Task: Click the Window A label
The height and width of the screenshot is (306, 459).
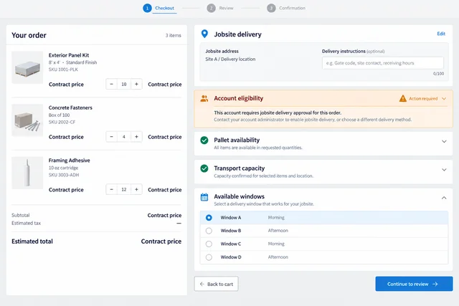Action: point(231,218)
